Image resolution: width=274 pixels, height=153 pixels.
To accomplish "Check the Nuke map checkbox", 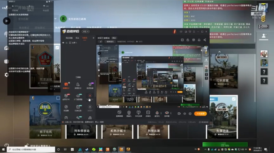I will (58, 98).
